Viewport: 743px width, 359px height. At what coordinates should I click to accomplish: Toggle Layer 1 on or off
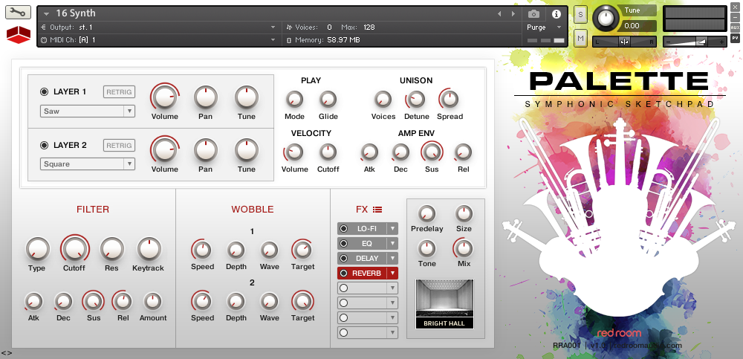coord(45,92)
